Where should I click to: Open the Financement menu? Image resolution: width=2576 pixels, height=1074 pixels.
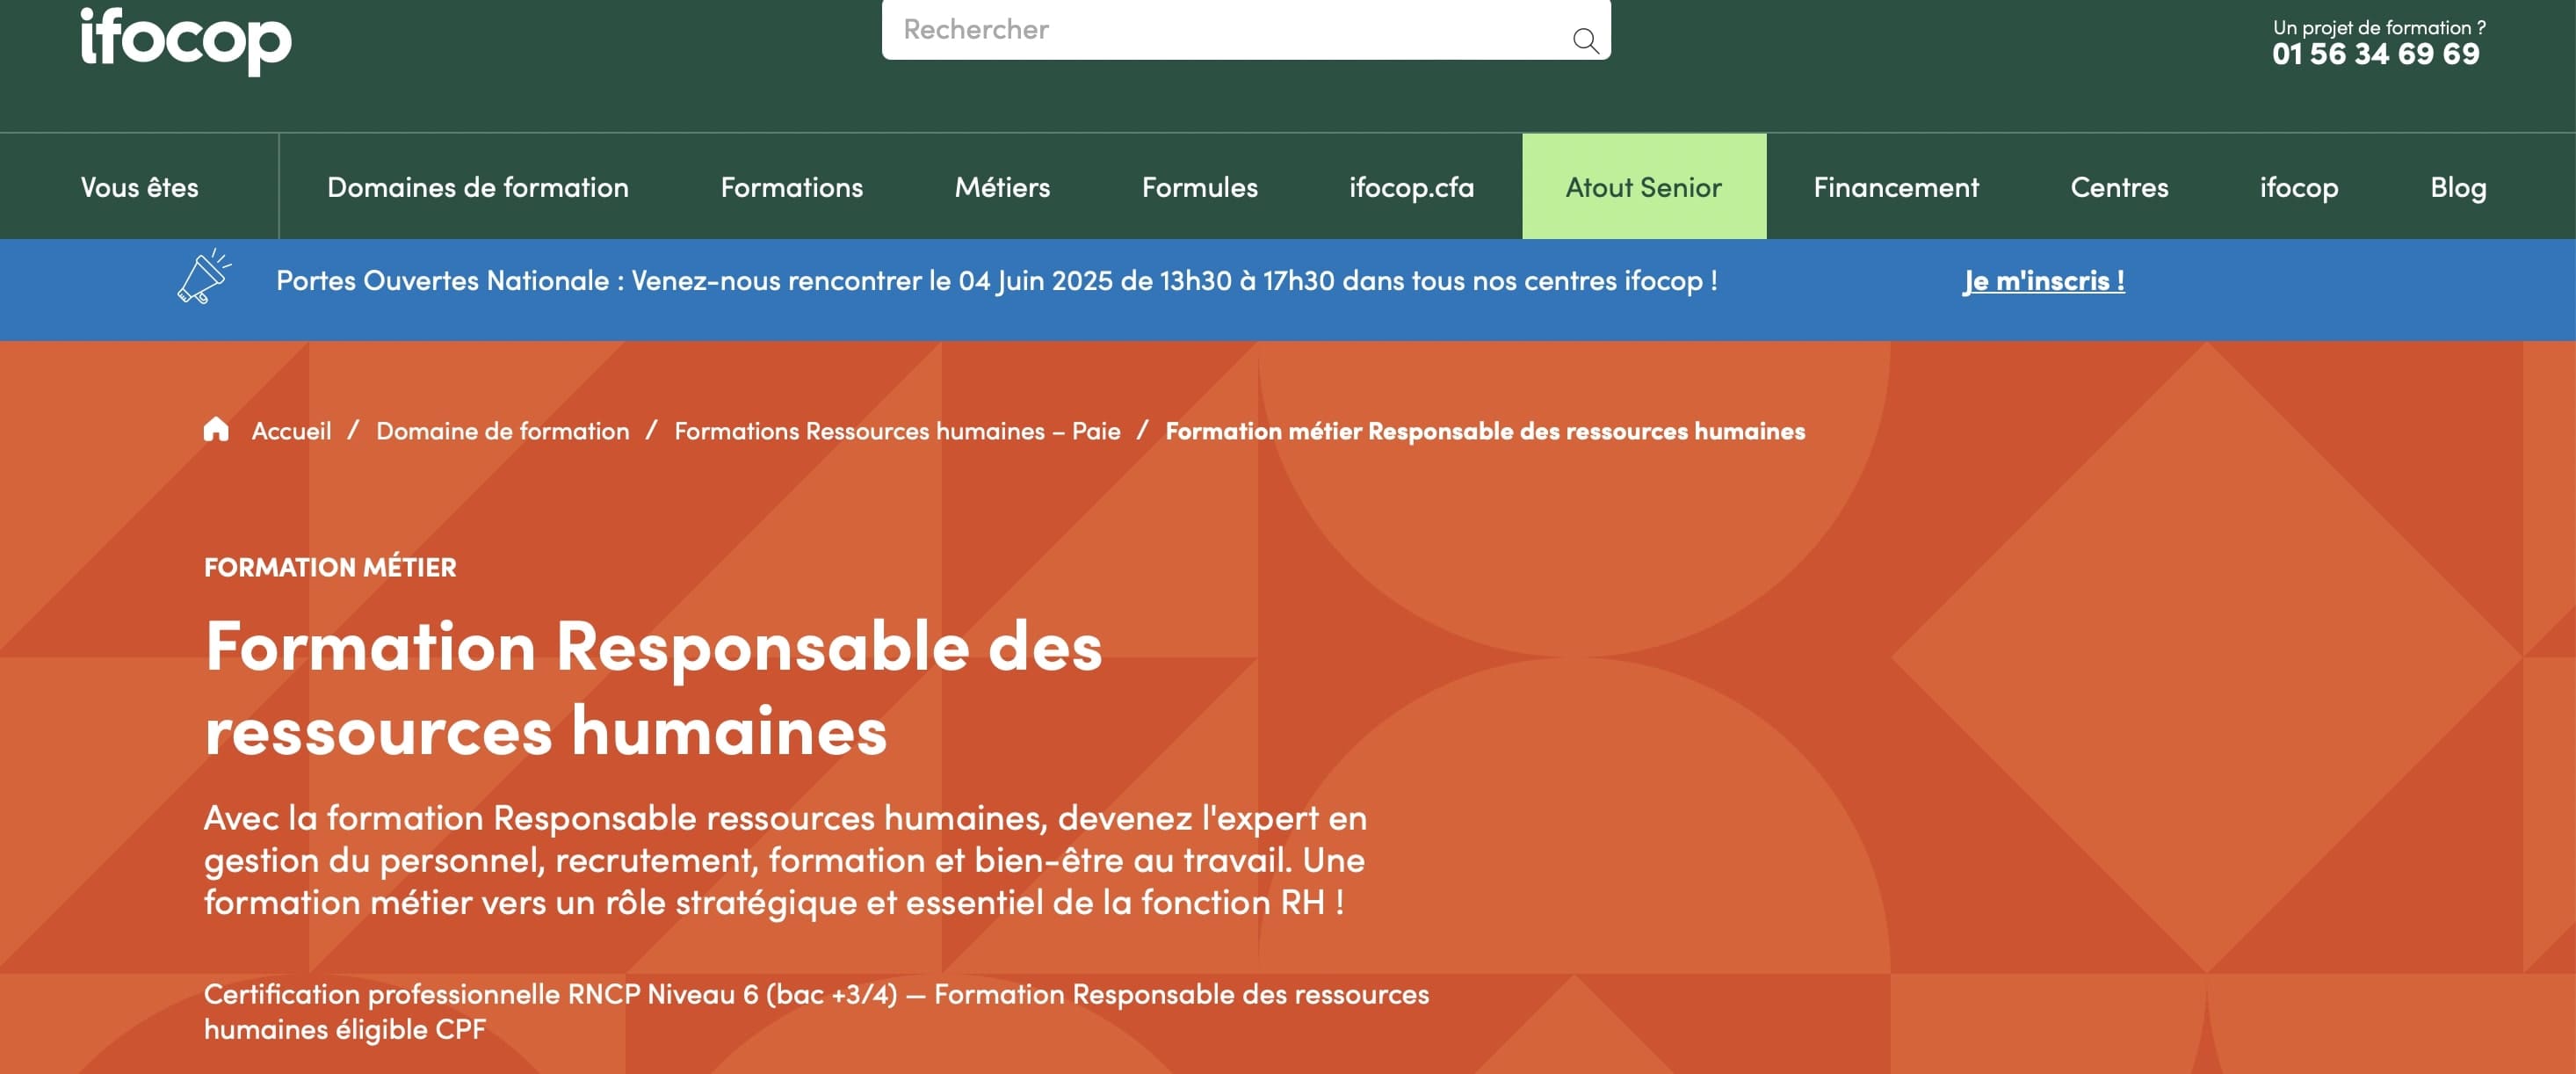(1896, 187)
